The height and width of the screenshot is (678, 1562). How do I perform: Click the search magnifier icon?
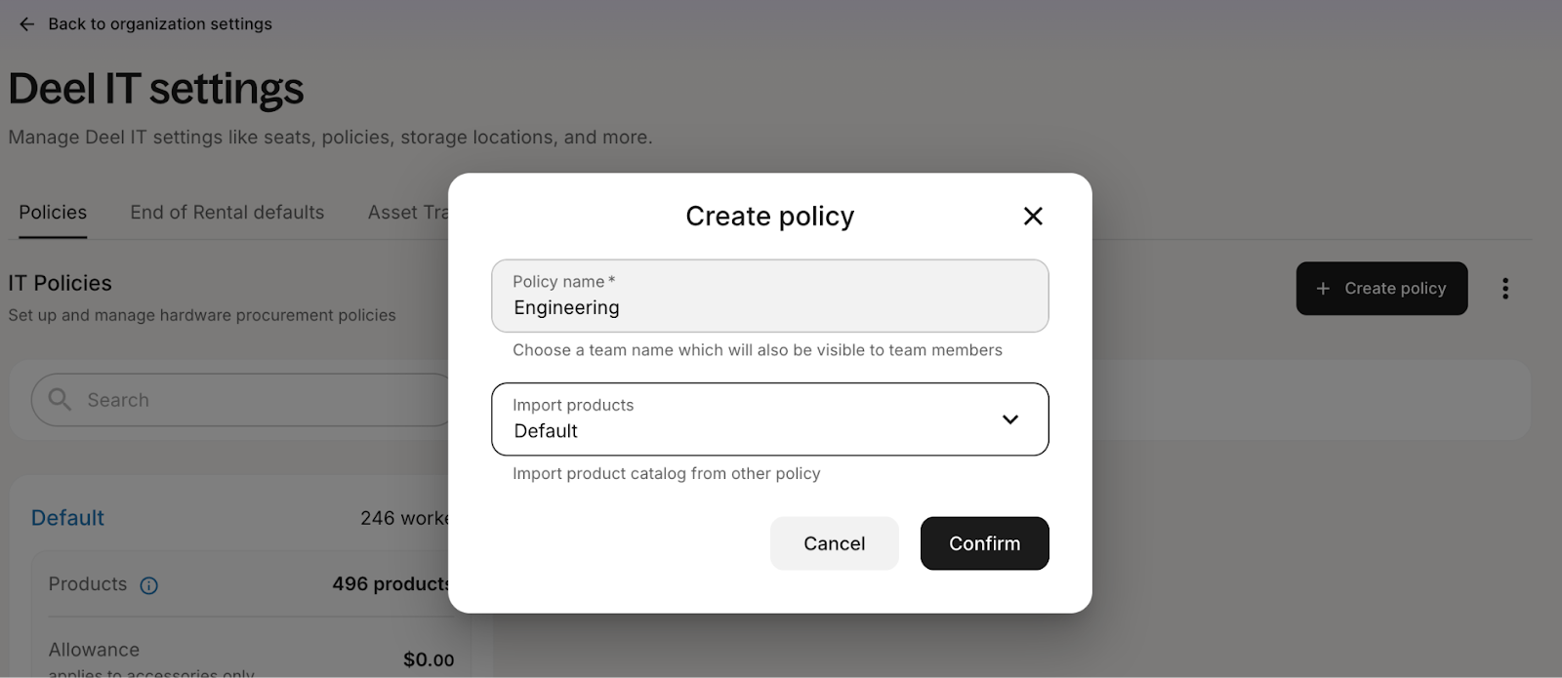60,399
